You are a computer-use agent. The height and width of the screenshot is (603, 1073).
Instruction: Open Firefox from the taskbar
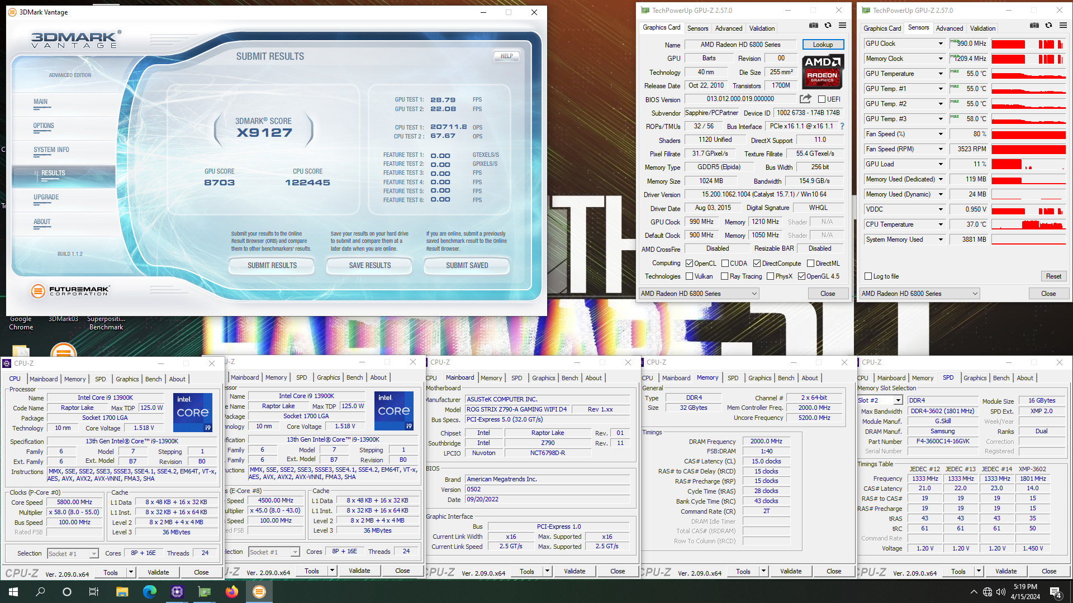pyautogui.click(x=232, y=592)
